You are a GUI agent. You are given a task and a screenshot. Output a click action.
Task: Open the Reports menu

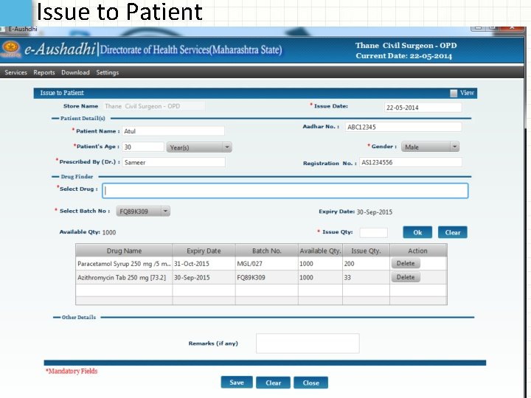(44, 72)
